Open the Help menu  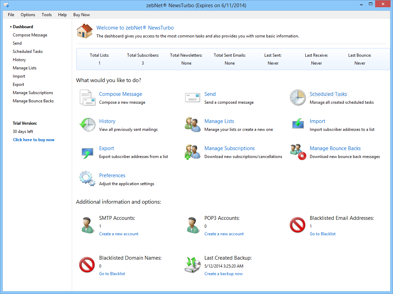pos(62,15)
